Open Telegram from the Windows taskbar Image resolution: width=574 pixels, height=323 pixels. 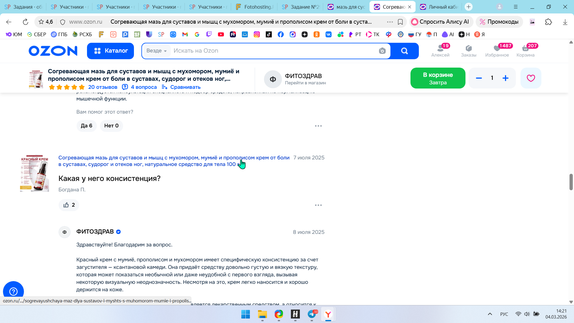point(312,314)
